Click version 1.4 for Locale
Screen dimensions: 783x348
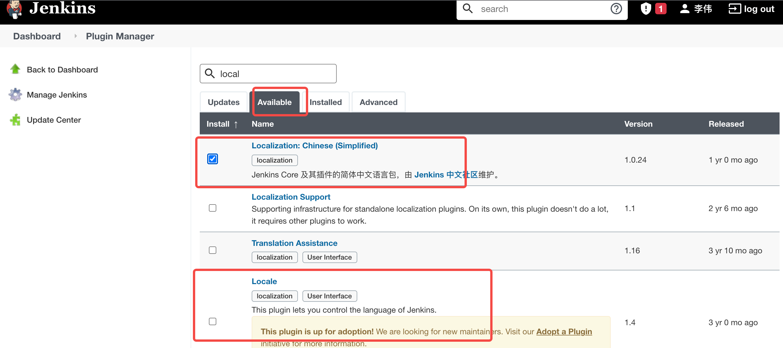tap(630, 322)
